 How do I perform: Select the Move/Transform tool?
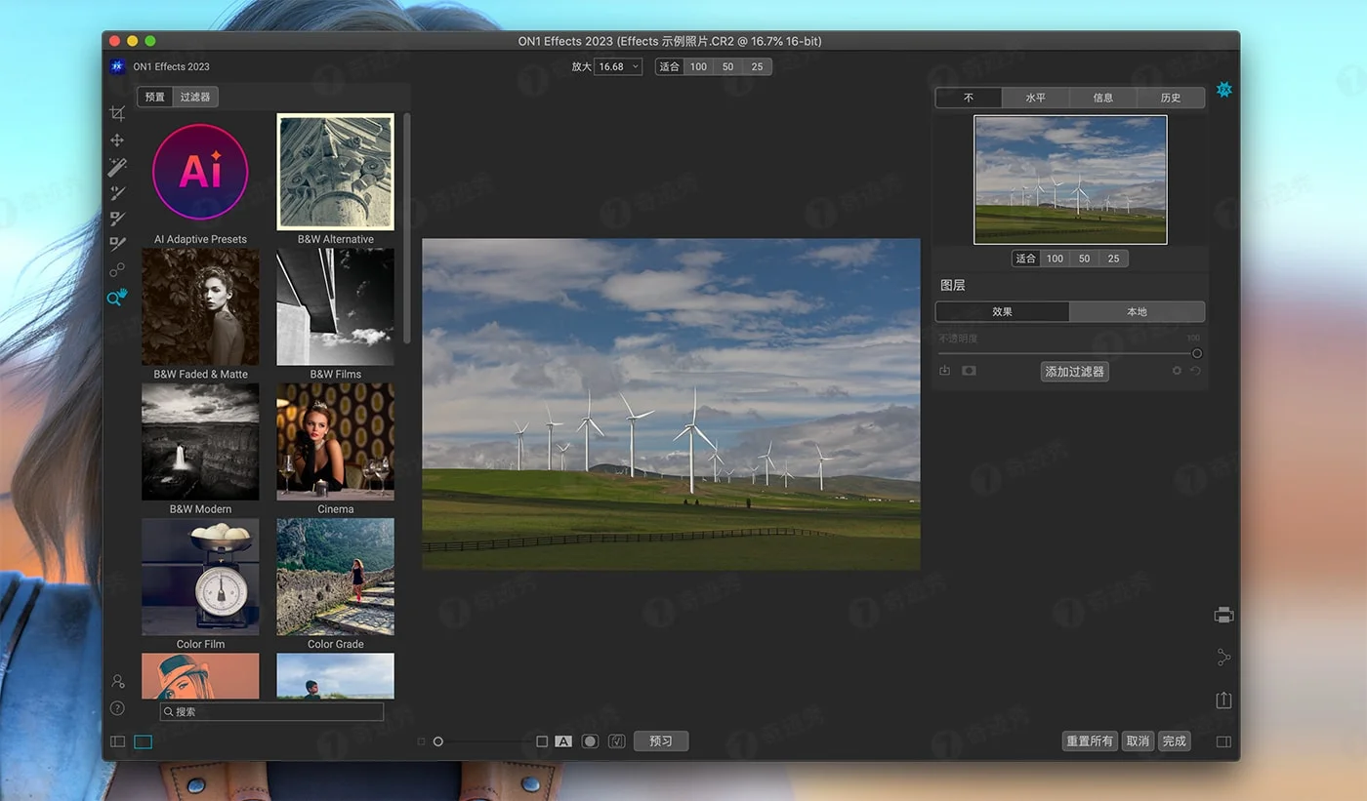click(x=117, y=140)
